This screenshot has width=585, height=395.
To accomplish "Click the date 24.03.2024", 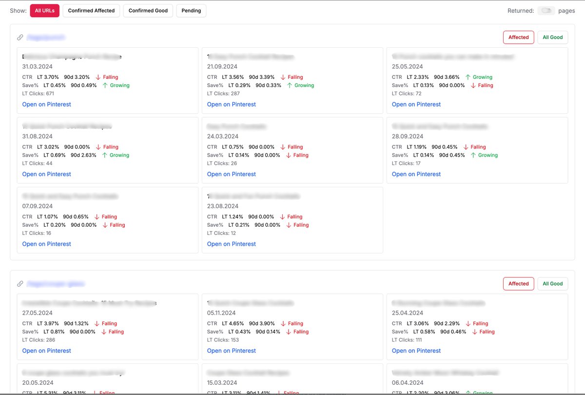I will [222, 137].
